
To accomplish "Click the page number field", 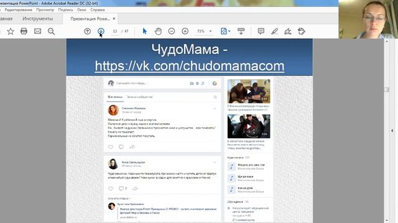I will [115, 32].
